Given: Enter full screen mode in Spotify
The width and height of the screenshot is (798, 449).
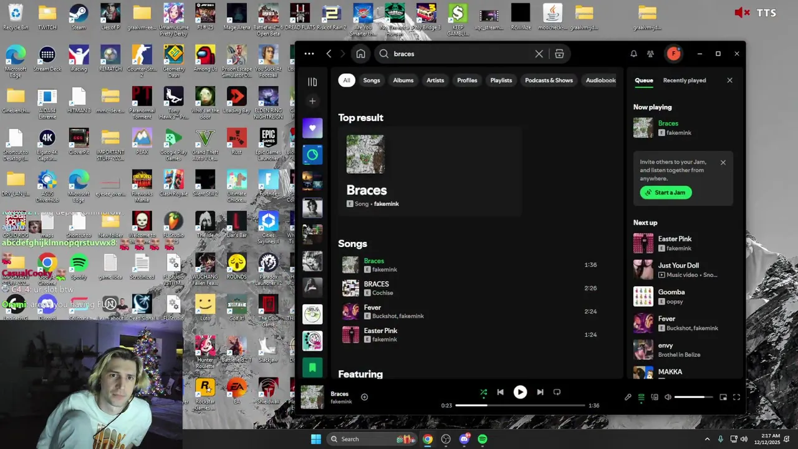Looking at the screenshot, I should 736,397.
